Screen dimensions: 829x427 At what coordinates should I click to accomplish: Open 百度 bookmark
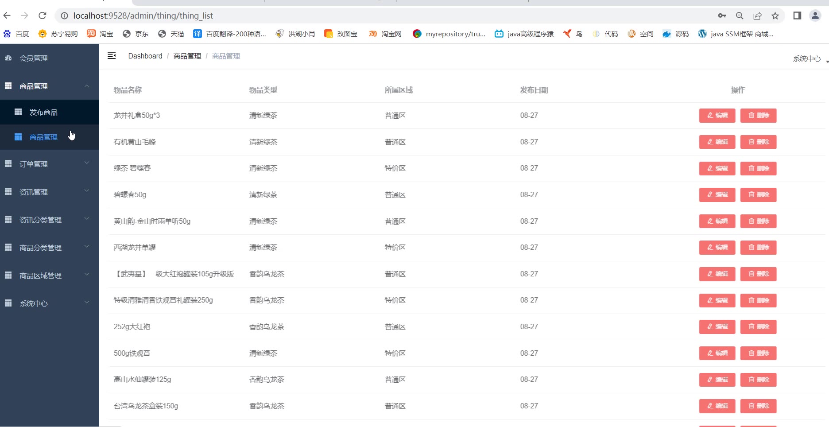[16, 34]
